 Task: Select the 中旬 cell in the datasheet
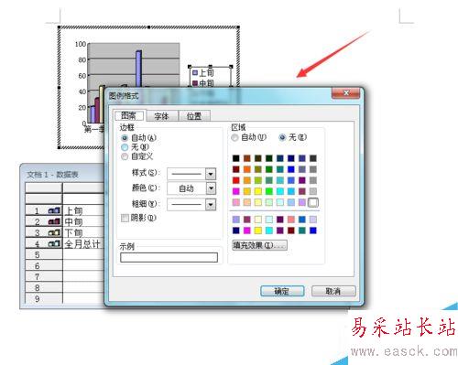tap(83, 221)
